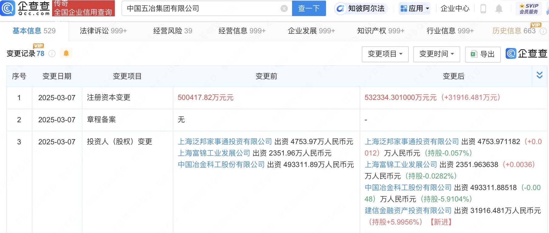The image size is (549, 233).
Task: Clear search box with the X icon
Action: point(284,8)
